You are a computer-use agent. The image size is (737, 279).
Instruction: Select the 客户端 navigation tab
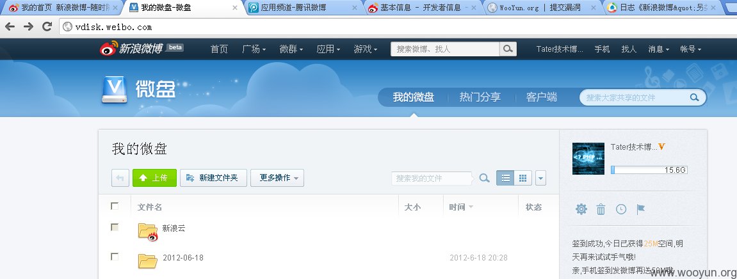(x=542, y=97)
